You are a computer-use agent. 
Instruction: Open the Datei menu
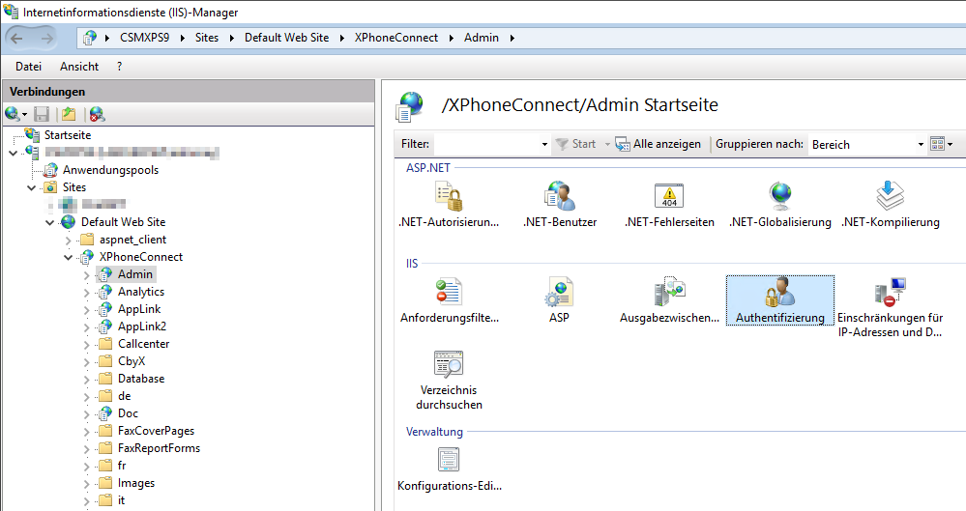click(28, 67)
